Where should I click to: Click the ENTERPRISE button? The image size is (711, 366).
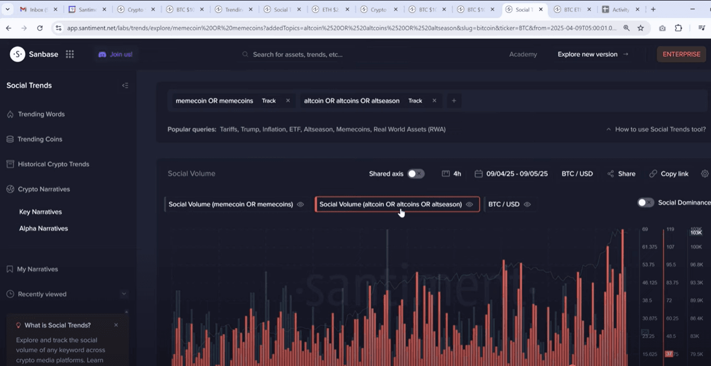681,54
